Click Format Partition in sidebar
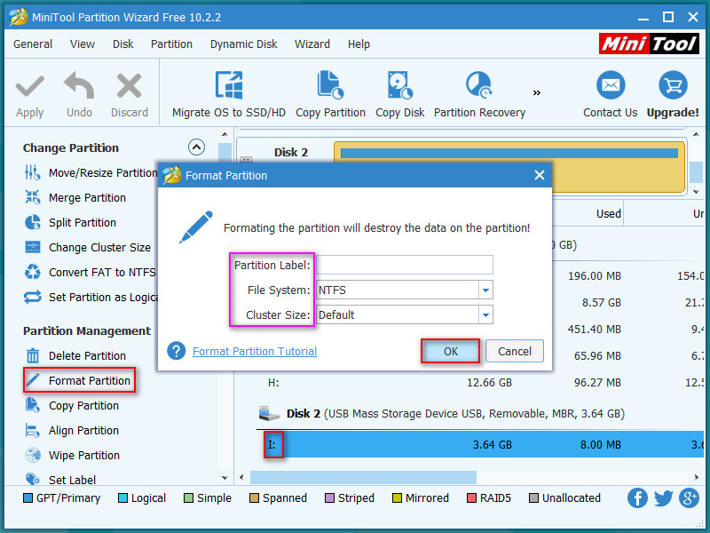This screenshot has width=710, height=533. [79, 380]
